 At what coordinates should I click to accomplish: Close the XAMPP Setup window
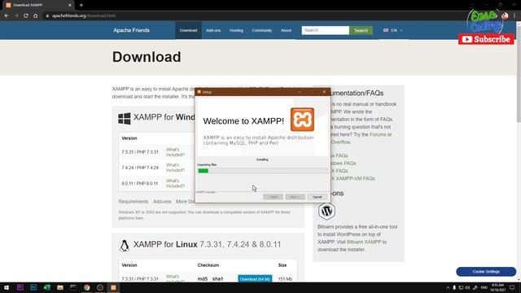pos(324,92)
